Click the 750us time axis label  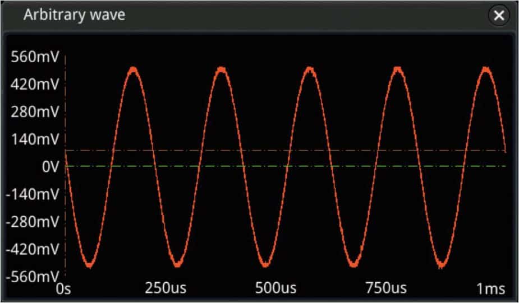tap(386, 288)
